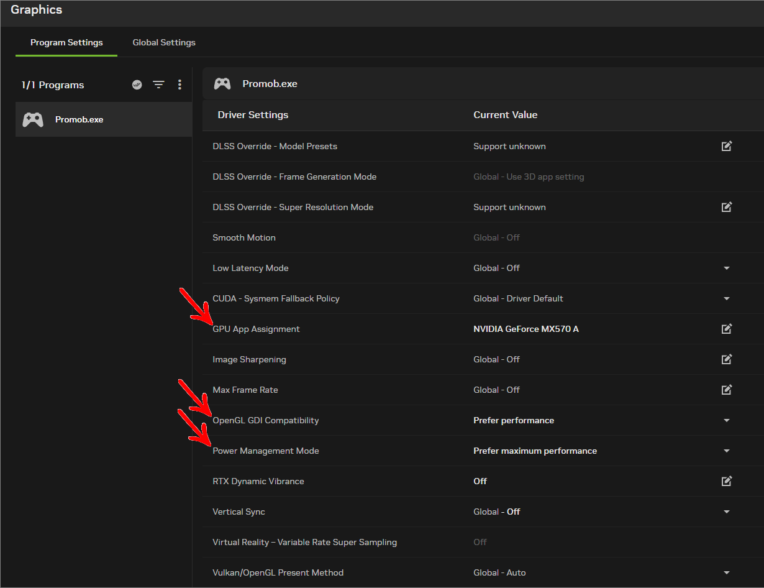This screenshot has width=764, height=588.
Task: Open GPU App Assignment edit icon
Action: pyautogui.click(x=727, y=329)
